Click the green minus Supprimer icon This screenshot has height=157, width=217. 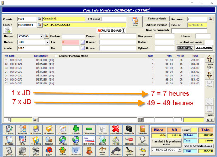click(x=89, y=130)
